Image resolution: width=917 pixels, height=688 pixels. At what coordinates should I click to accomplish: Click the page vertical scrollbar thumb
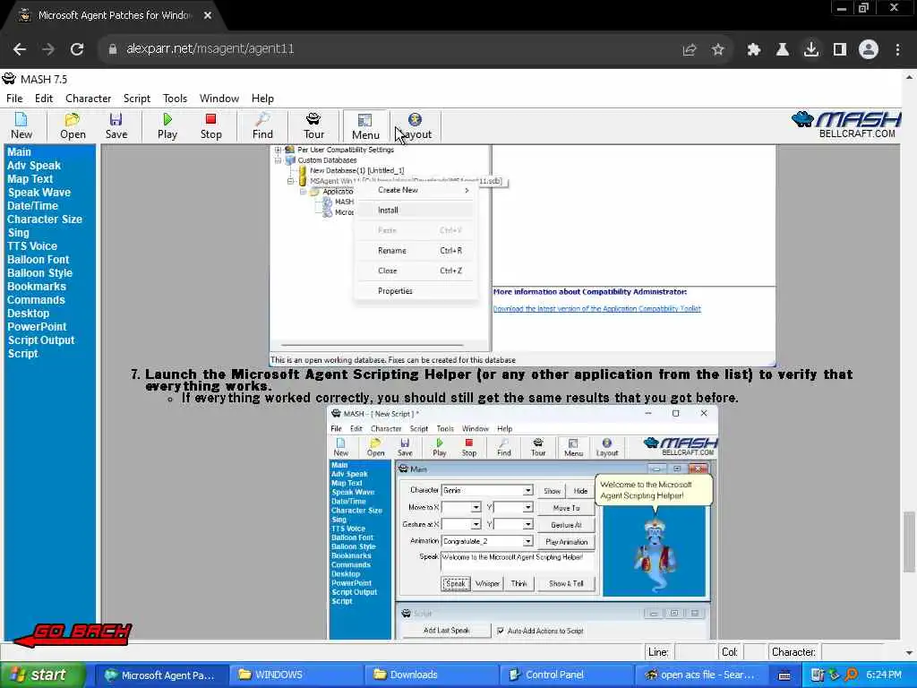coord(908,542)
